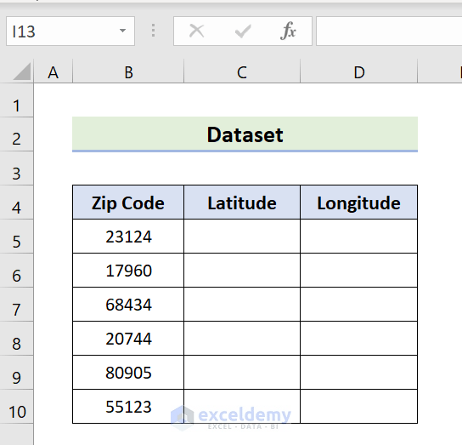Screen dimensions: 462x445
Task: Click the Name Box showing I13
Action: (x=70, y=31)
